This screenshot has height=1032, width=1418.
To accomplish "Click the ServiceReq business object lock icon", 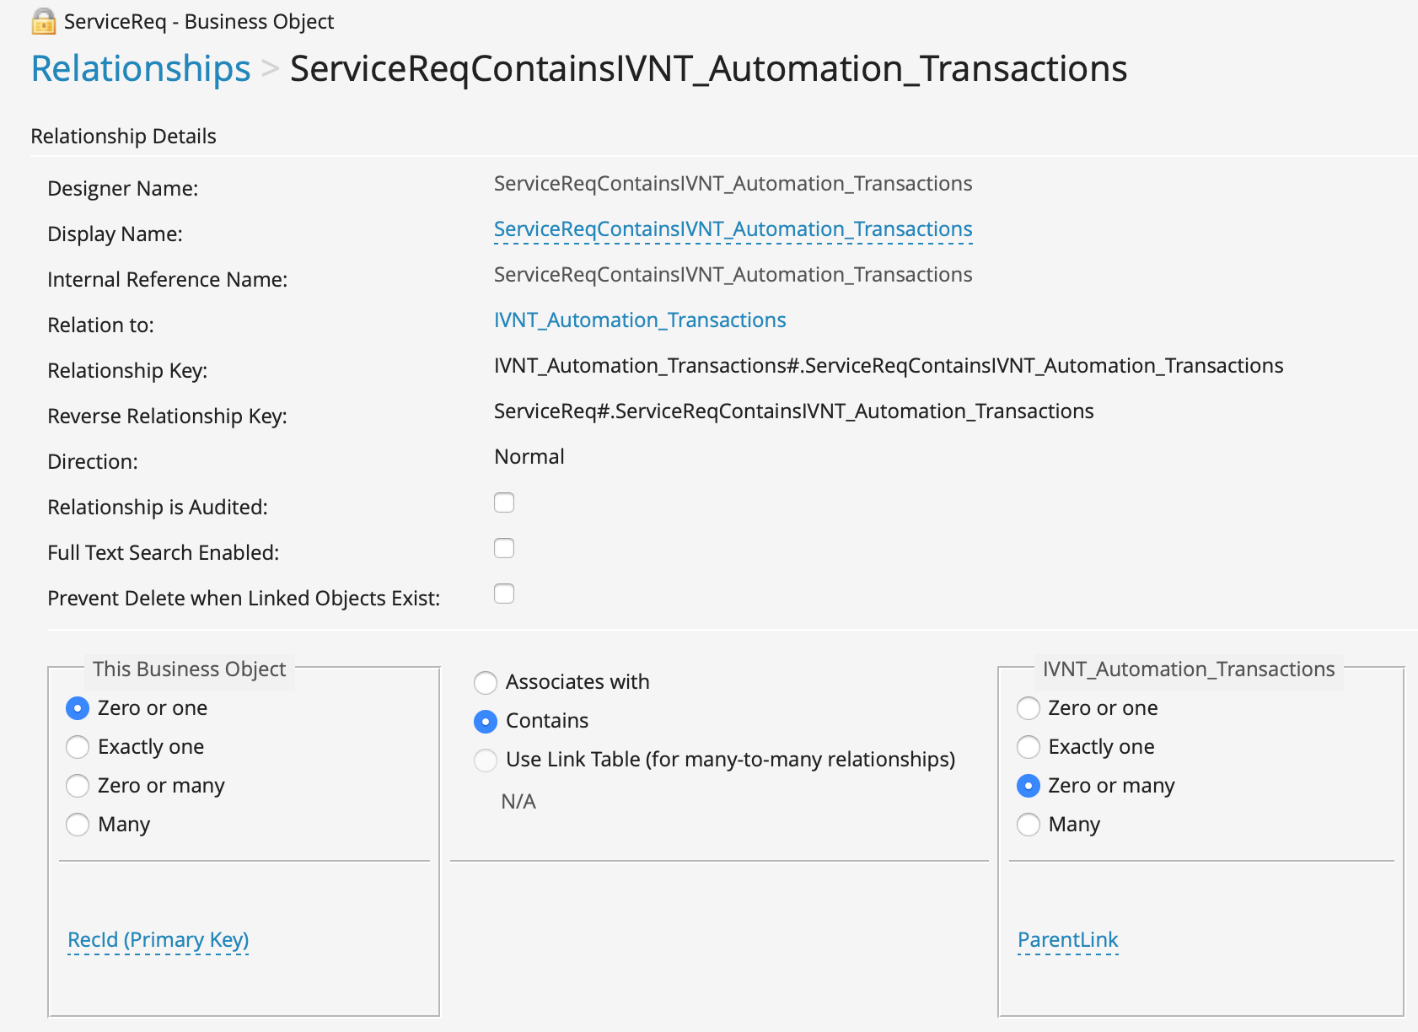I will (43, 21).
